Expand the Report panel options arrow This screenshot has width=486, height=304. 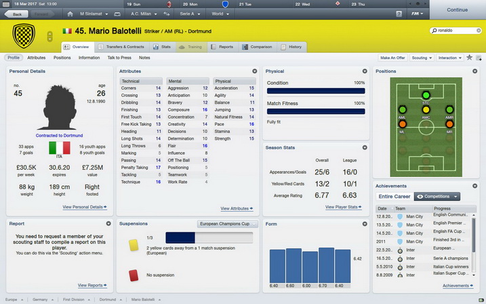click(108, 223)
